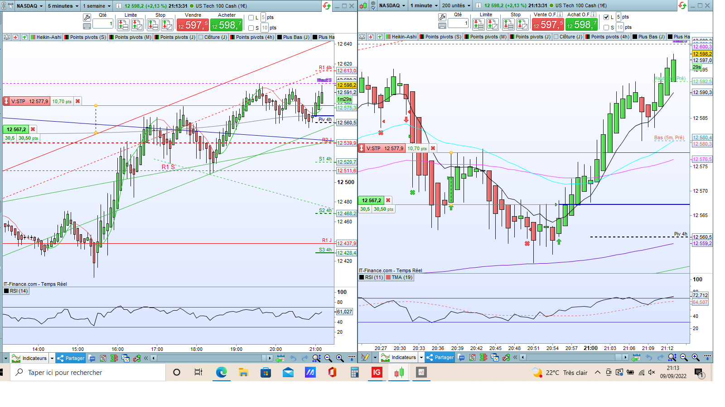Screen dimensions: 725x407
Task: Undo the last action in the 1 minute chart
Action: tap(649, 357)
